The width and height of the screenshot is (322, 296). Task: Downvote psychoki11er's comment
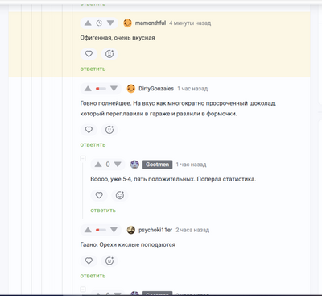tap(114, 230)
